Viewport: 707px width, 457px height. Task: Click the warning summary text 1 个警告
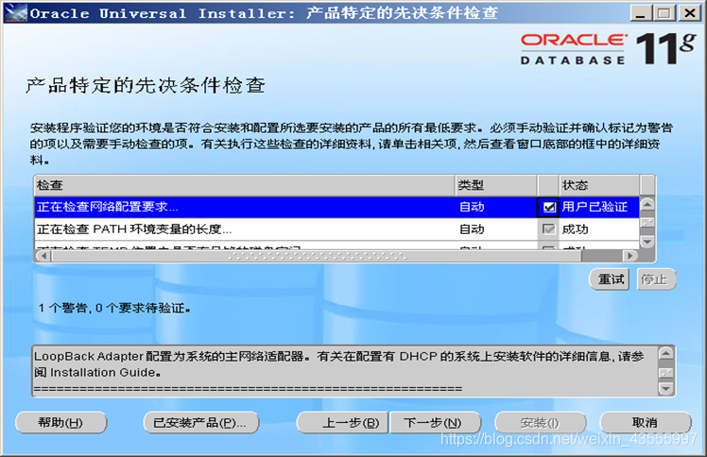pyautogui.click(x=65, y=309)
